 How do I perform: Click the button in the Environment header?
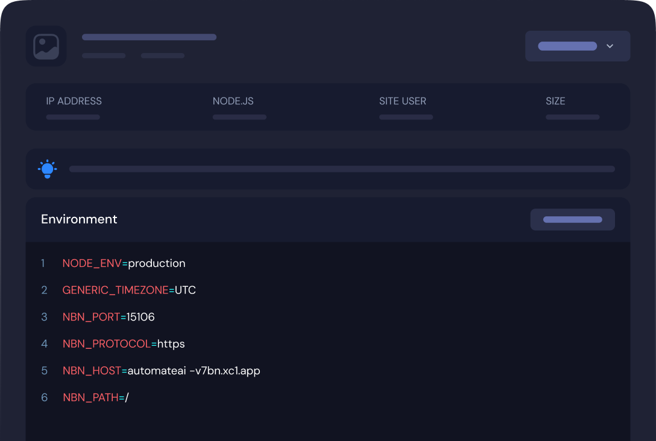[x=572, y=220]
